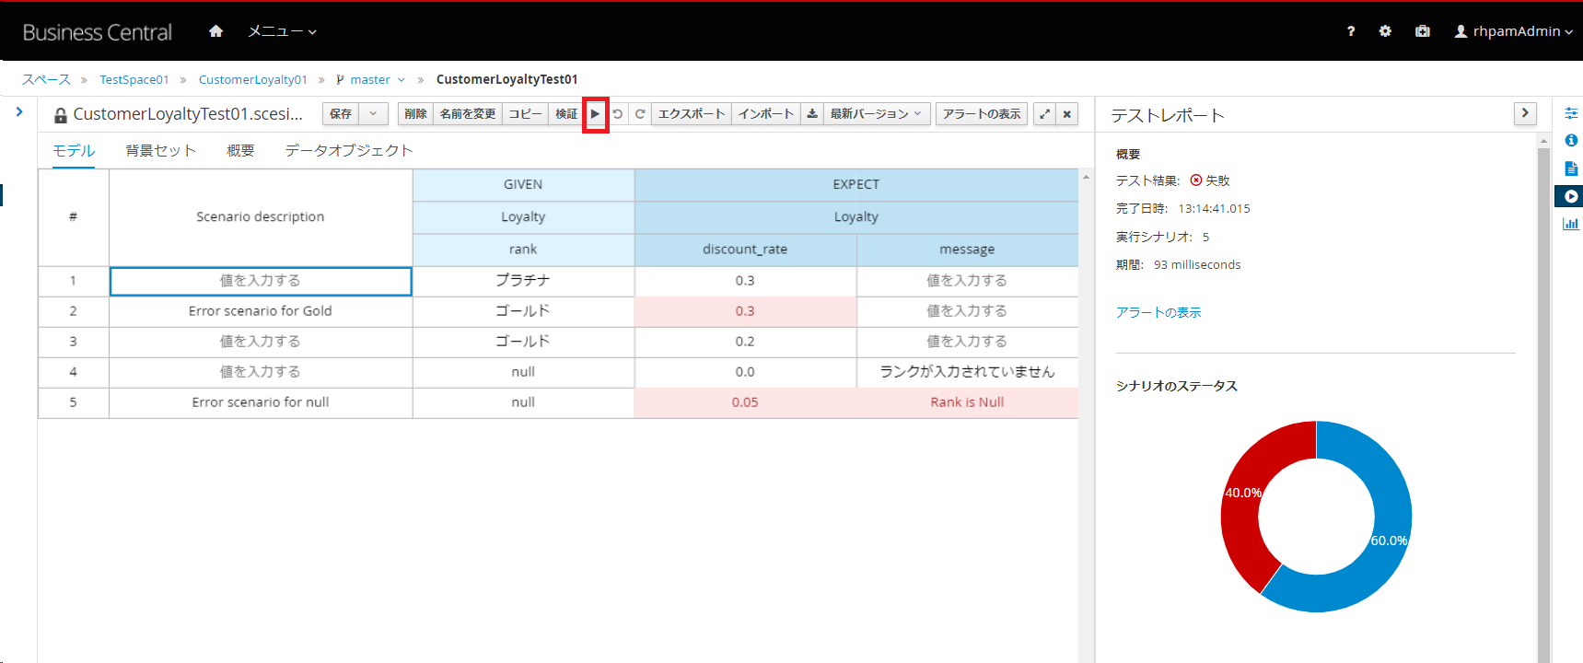Open the settings sliders dock icon
This screenshot has height=663, width=1583.
pos(1571,112)
